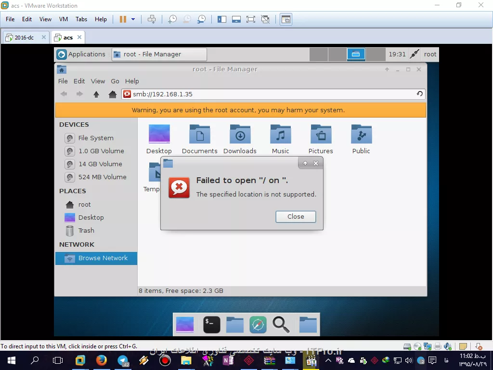Open web browser compass icon in dock
493x370 pixels.
[x=258, y=324]
